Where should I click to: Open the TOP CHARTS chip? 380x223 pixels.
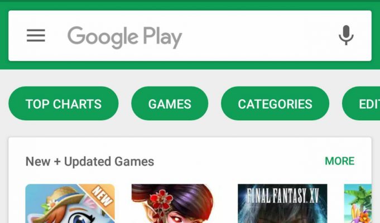64,104
